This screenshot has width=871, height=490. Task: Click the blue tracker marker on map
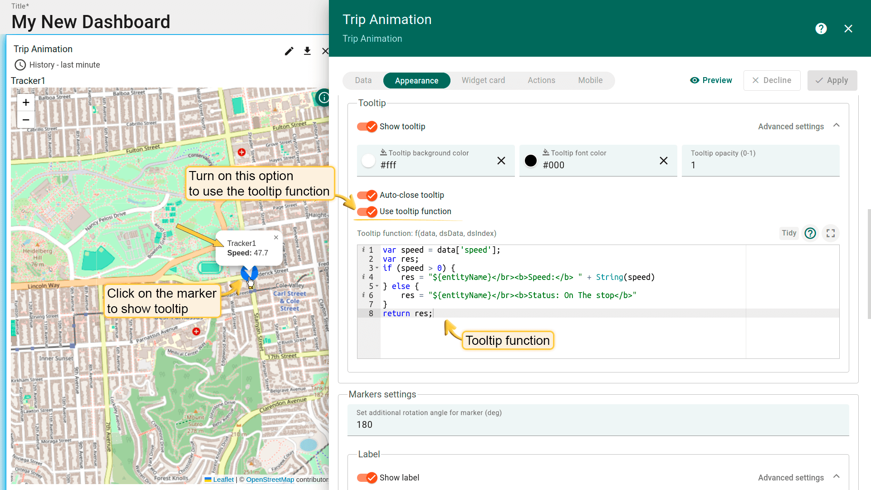tap(249, 273)
